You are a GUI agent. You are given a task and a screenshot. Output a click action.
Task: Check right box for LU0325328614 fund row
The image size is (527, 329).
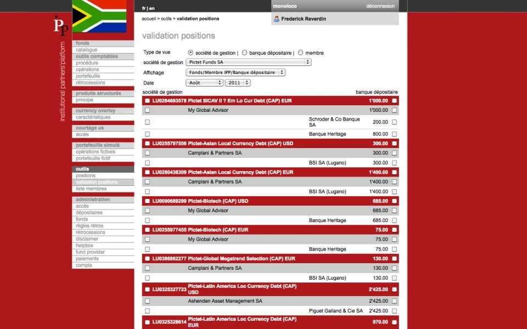point(394,322)
